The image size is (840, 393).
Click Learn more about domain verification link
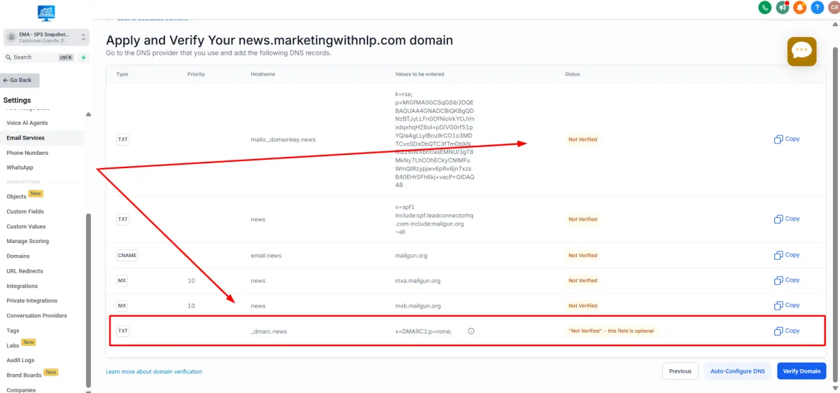pos(154,371)
